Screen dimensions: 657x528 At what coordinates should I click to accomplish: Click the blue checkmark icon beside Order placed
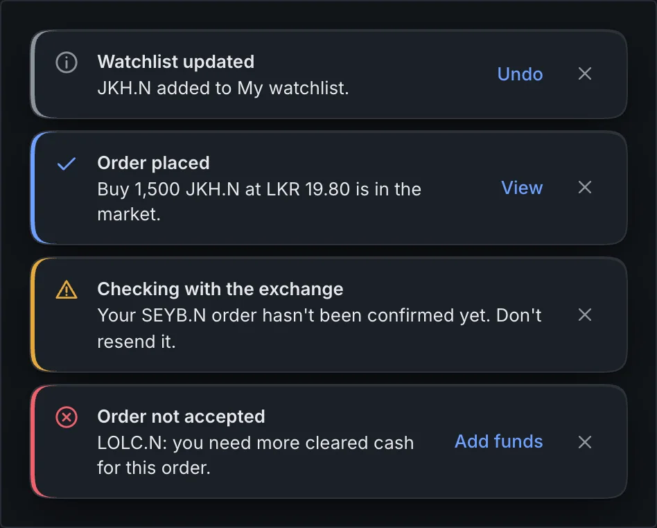click(67, 164)
